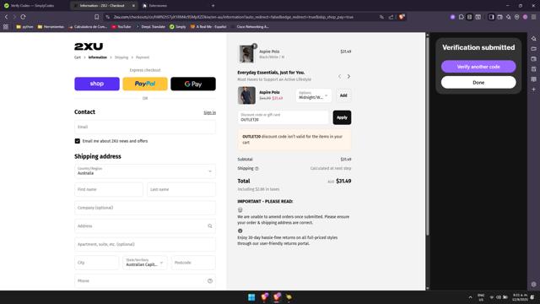Open the purple round extension icon in the toolbar

click(x=452, y=17)
